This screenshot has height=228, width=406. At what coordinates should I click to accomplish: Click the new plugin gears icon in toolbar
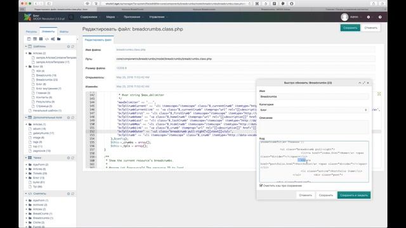[x=53, y=39]
